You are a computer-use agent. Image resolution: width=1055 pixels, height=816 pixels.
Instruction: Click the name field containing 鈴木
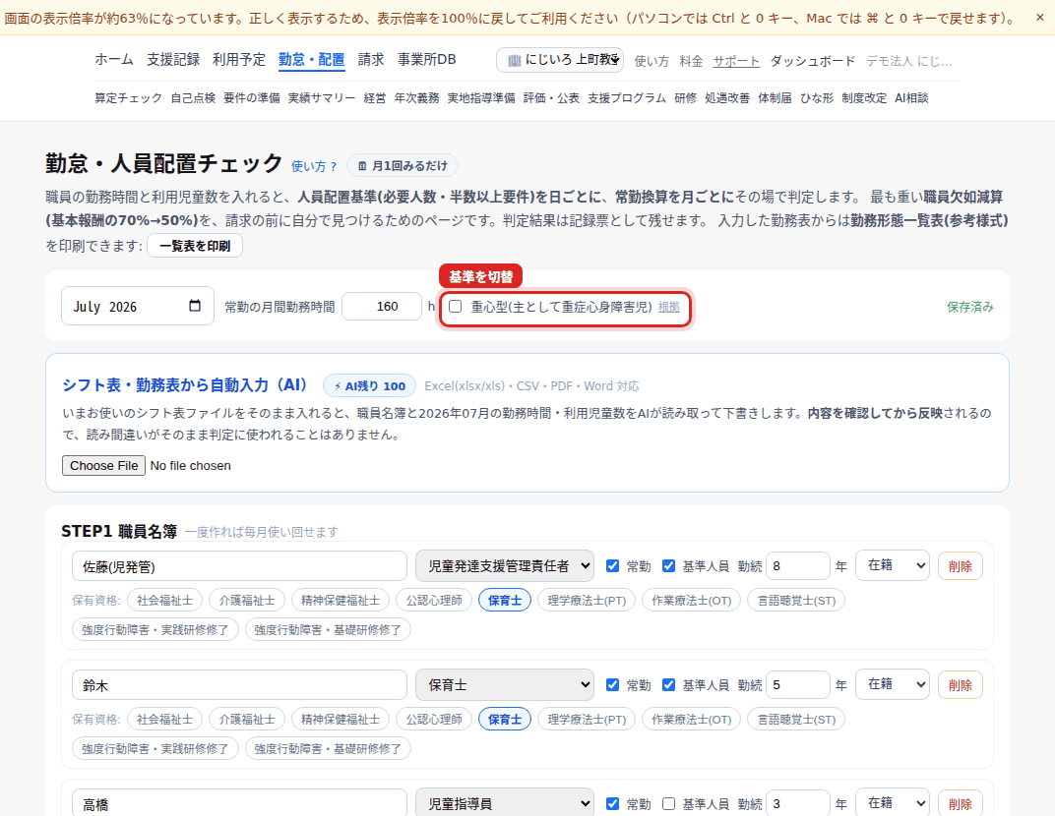[239, 685]
